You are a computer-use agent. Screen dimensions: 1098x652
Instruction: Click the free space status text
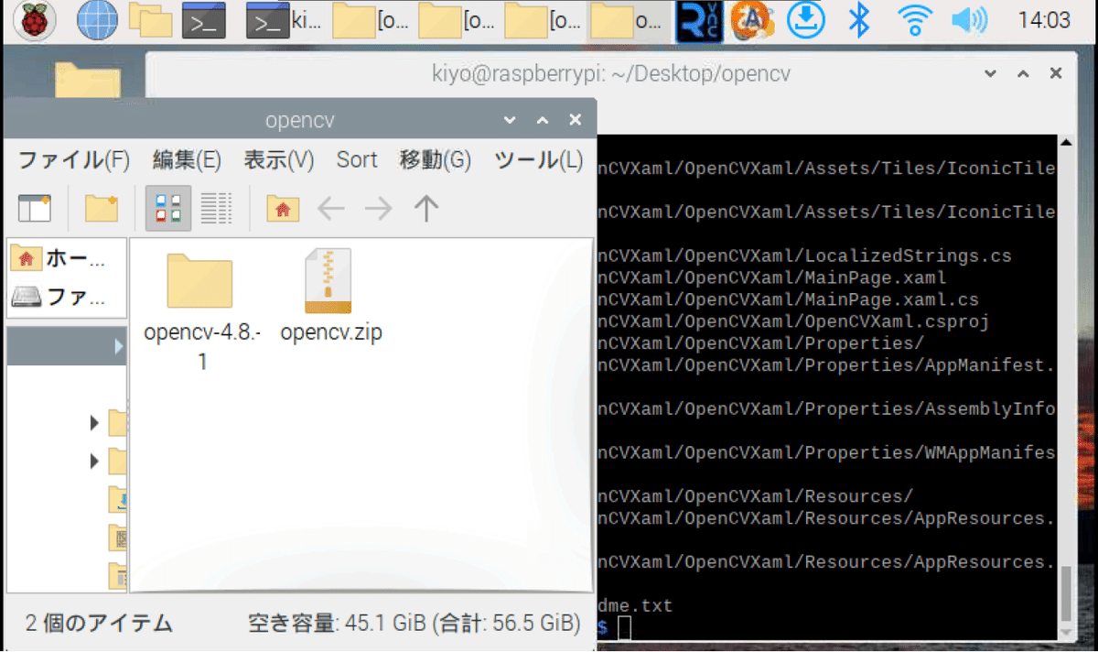[414, 624]
